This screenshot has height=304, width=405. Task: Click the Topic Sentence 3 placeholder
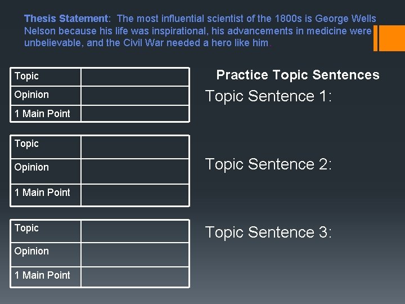268,232
